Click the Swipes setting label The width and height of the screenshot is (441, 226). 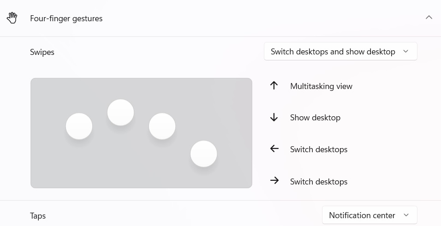click(42, 52)
